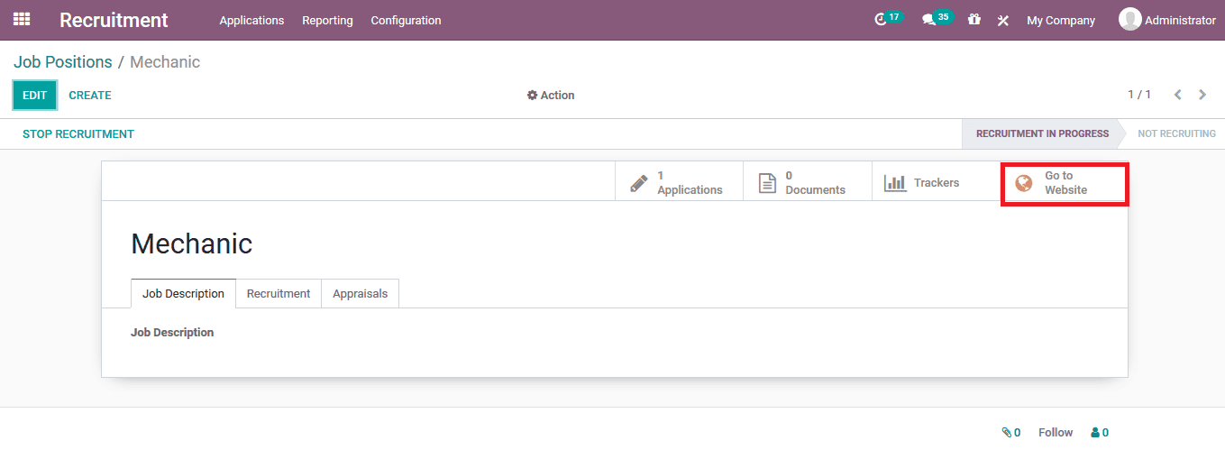Click STOP RECRUITMENT button
The image size is (1225, 459).
pos(78,133)
